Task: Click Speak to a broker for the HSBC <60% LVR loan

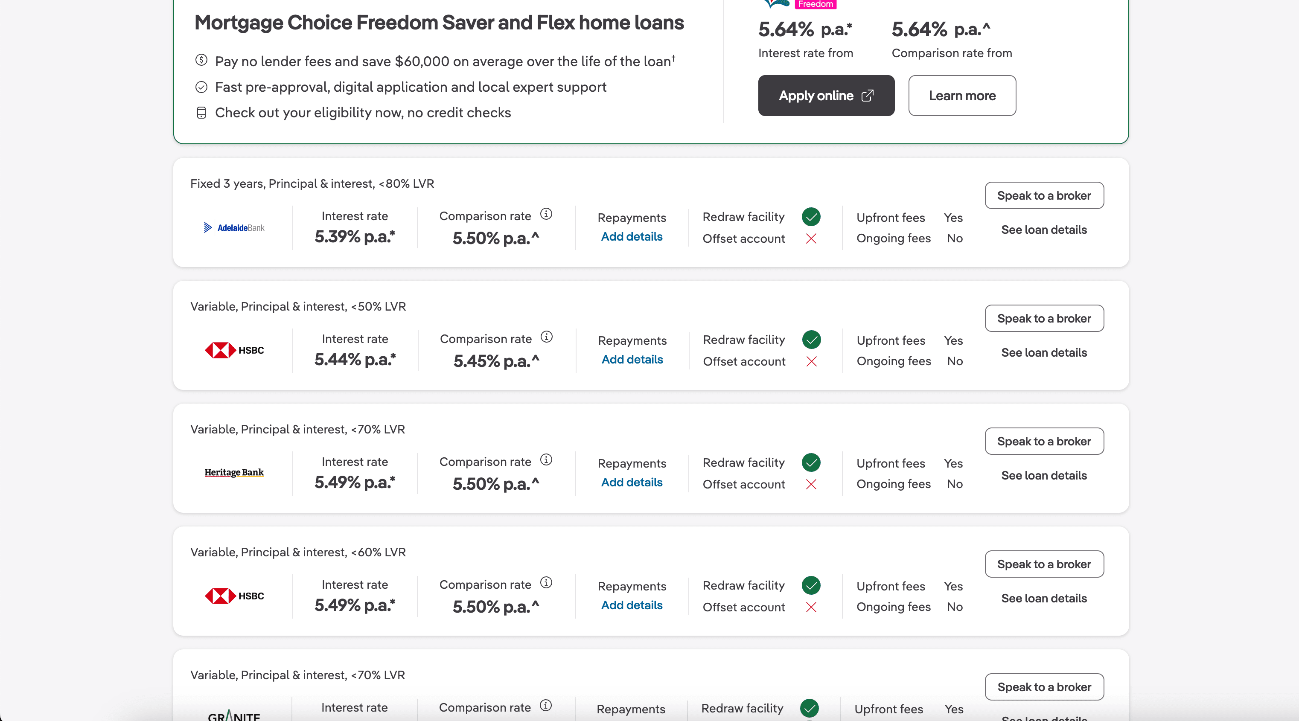Action: coord(1044,564)
